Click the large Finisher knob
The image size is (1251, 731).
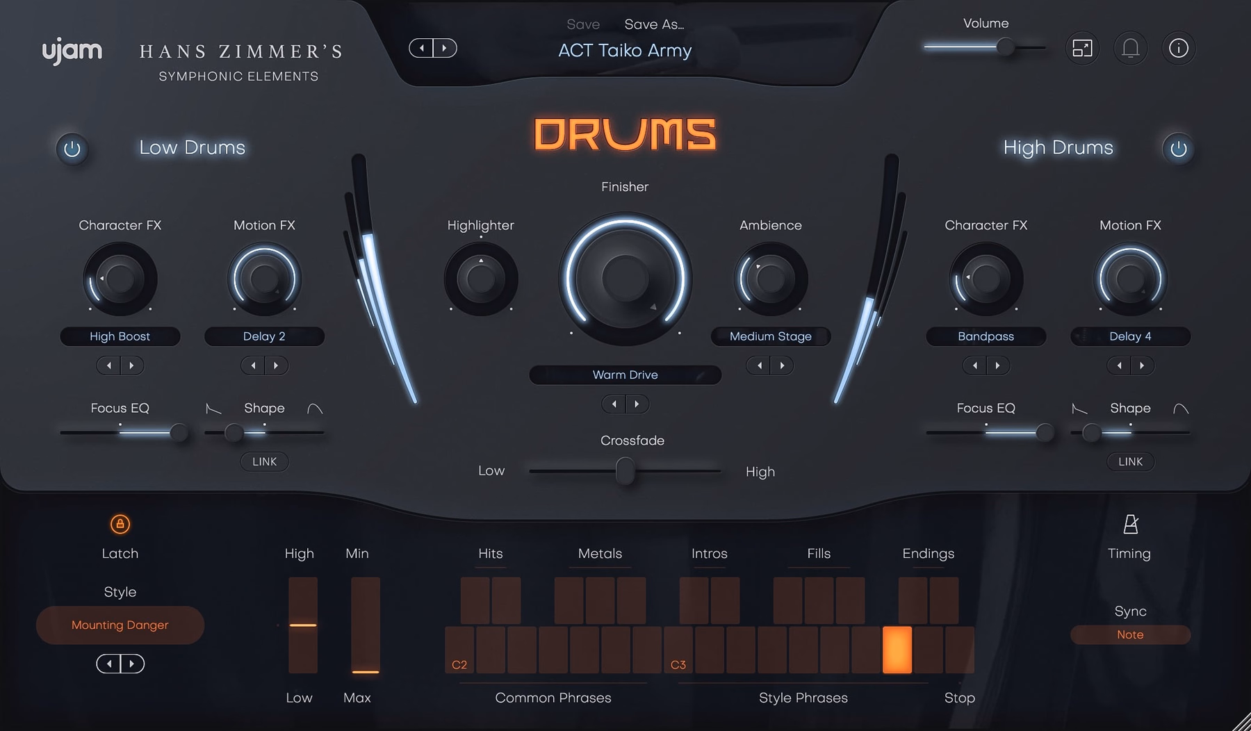(x=625, y=279)
